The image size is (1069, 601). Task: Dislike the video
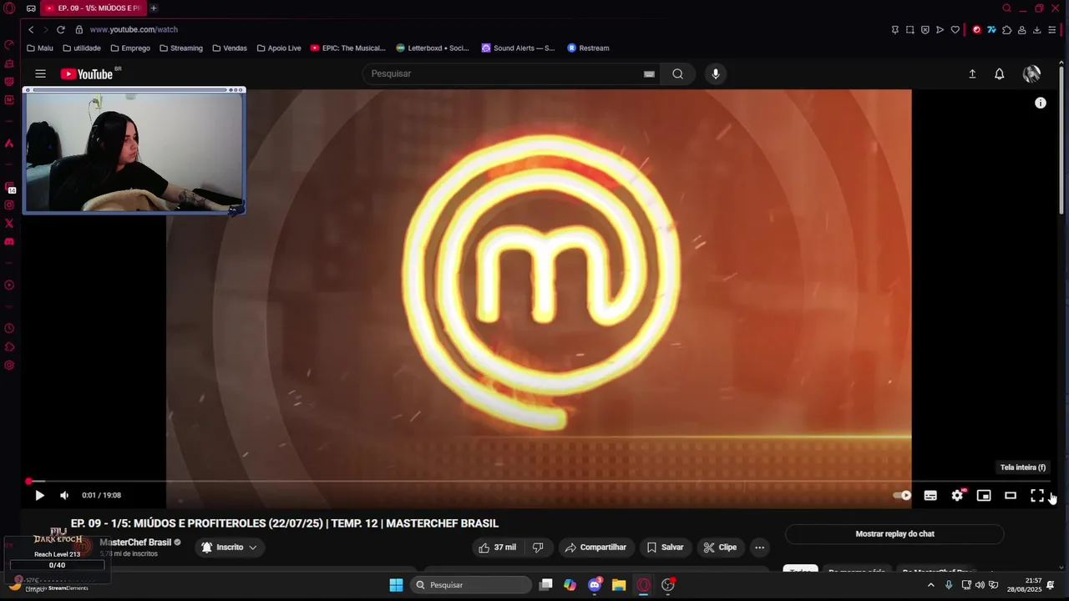tap(538, 548)
